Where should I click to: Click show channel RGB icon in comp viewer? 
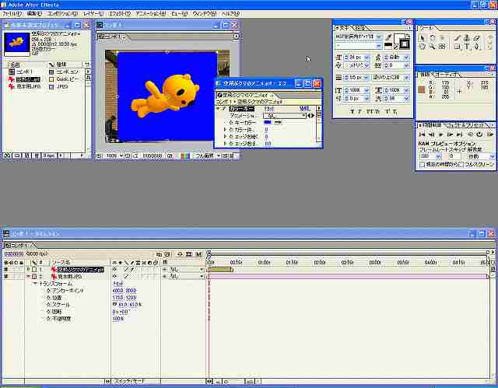point(185,156)
